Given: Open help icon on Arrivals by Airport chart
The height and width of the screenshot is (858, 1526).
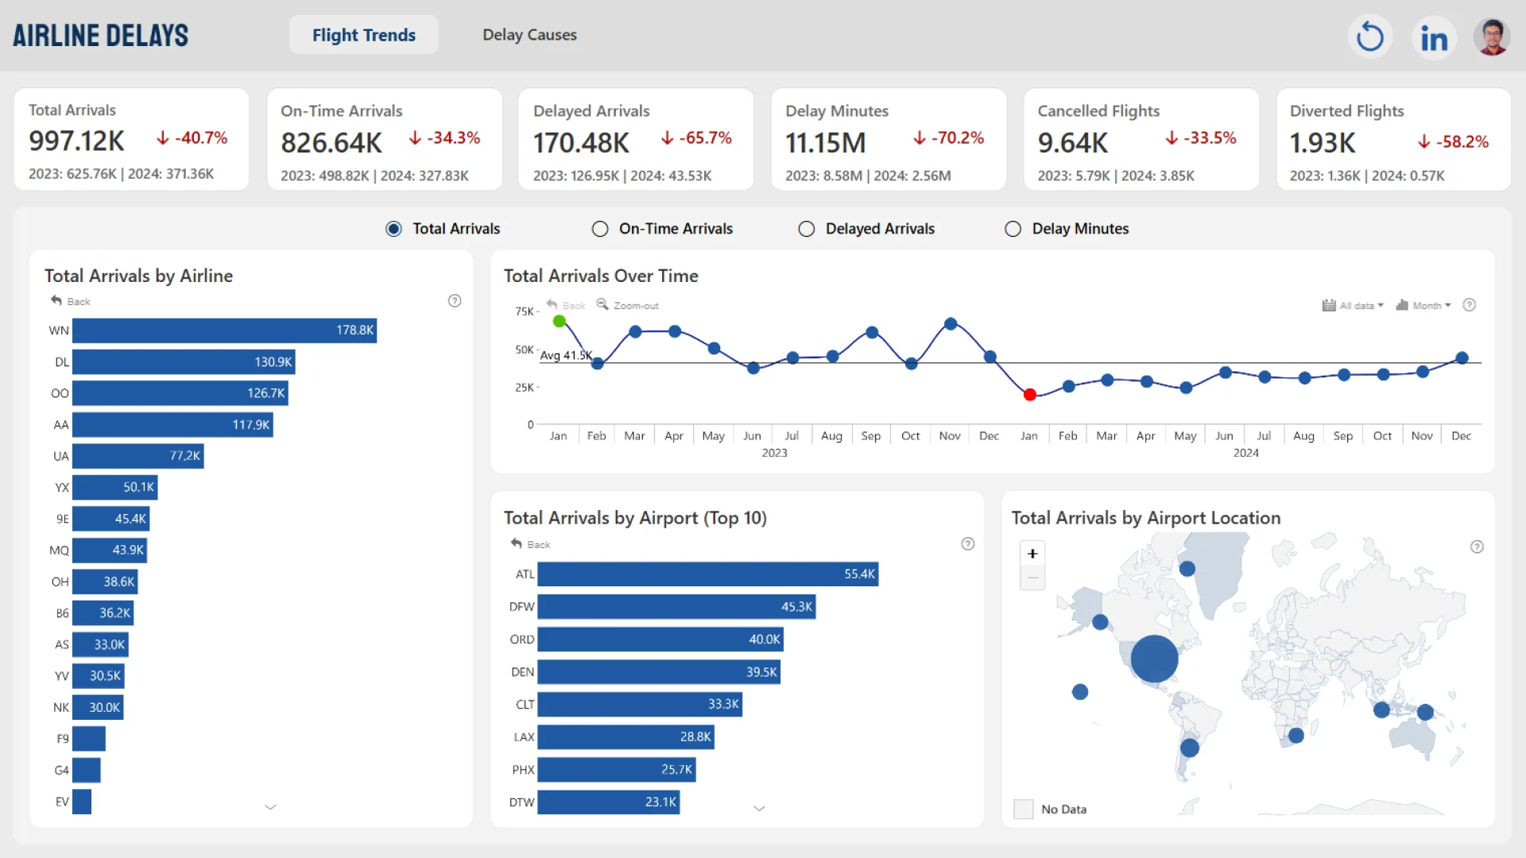Looking at the screenshot, I should [968, 544].
